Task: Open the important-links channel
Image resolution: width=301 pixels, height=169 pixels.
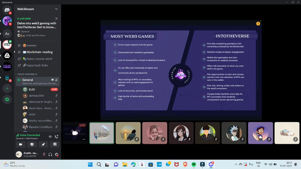Action: tap(38, 65)
